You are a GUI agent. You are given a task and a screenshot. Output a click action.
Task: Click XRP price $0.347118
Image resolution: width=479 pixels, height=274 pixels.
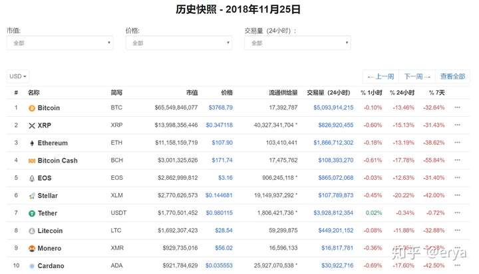point(219,125)
